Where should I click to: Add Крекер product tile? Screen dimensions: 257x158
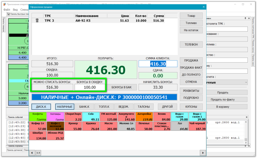tap(73, 126)
